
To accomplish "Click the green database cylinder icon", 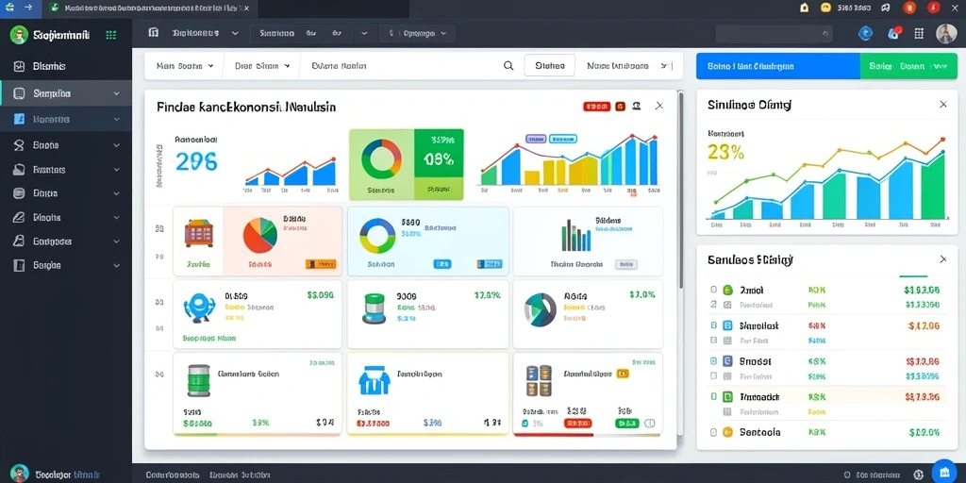I will click(198, 380).
